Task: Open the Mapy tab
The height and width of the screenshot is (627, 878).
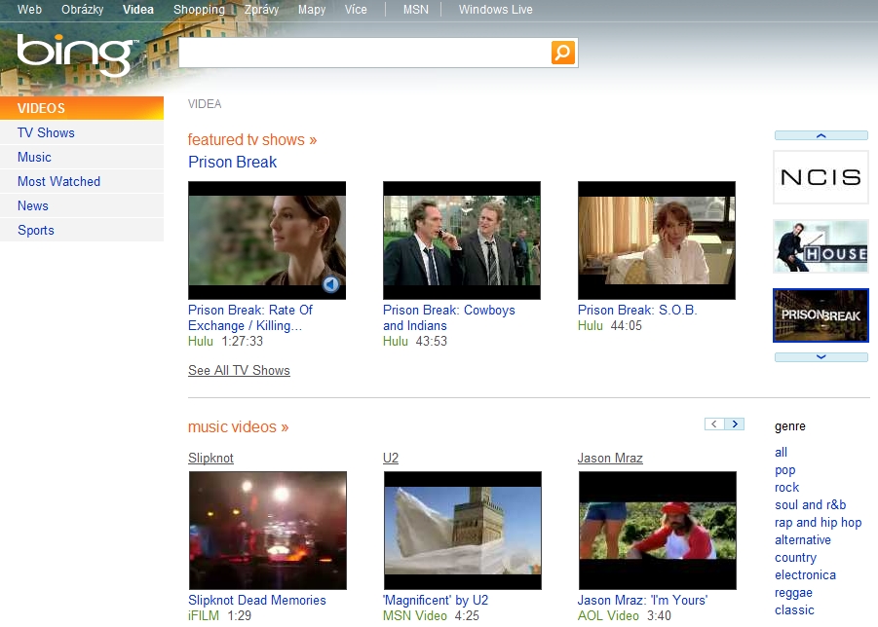Action: pyautogui.click(x=312, y=10)
